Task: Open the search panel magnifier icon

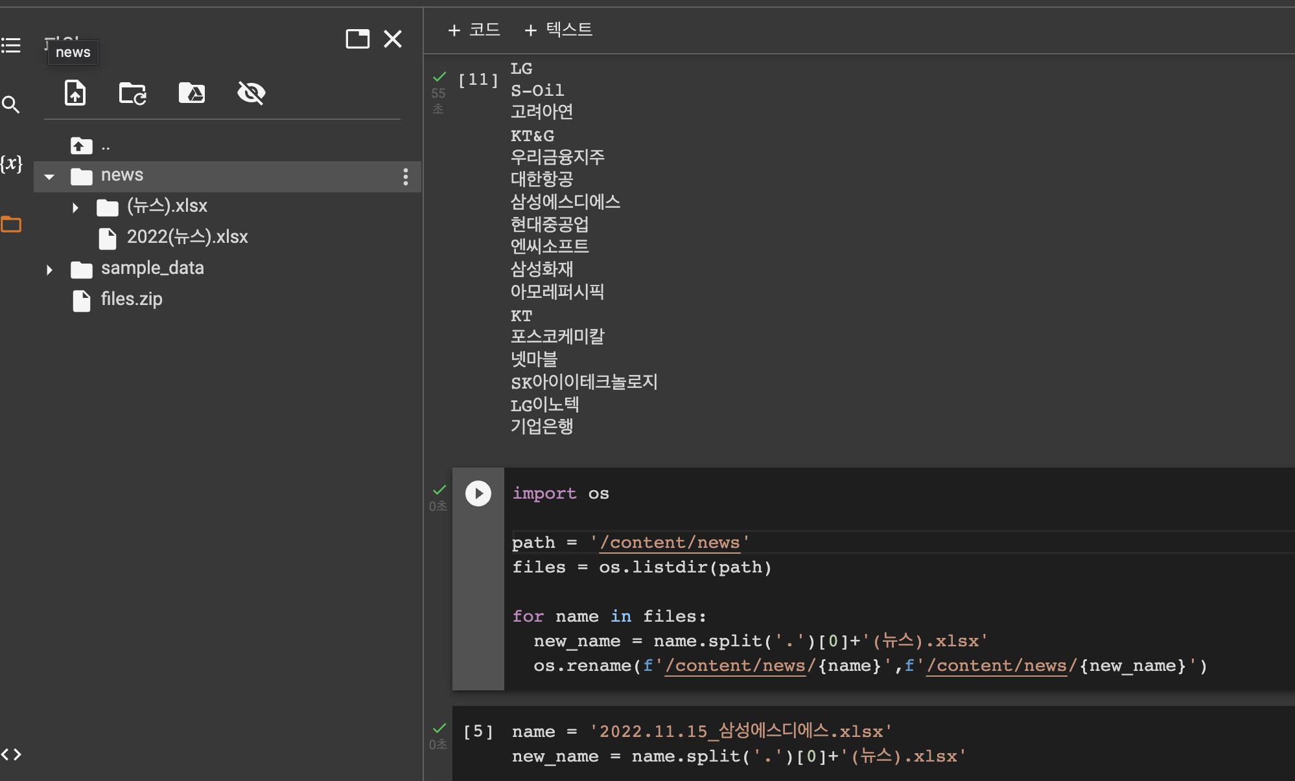Action: point(11,104)
